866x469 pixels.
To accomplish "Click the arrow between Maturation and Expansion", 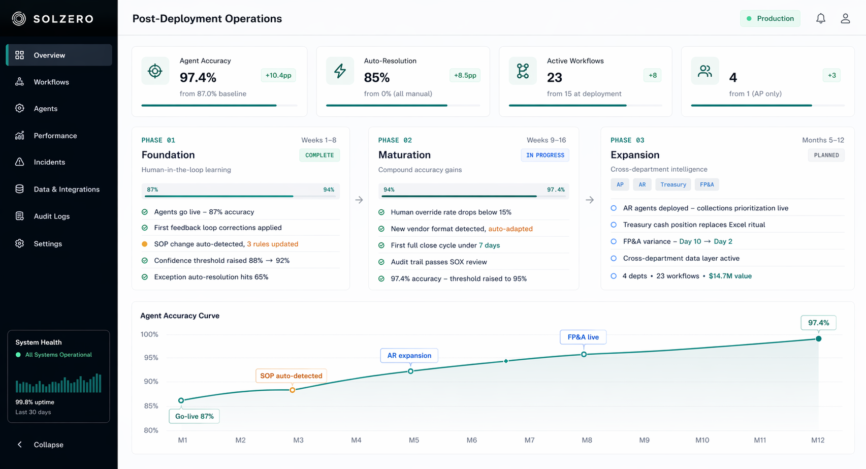I will click(x=590, y=200).
